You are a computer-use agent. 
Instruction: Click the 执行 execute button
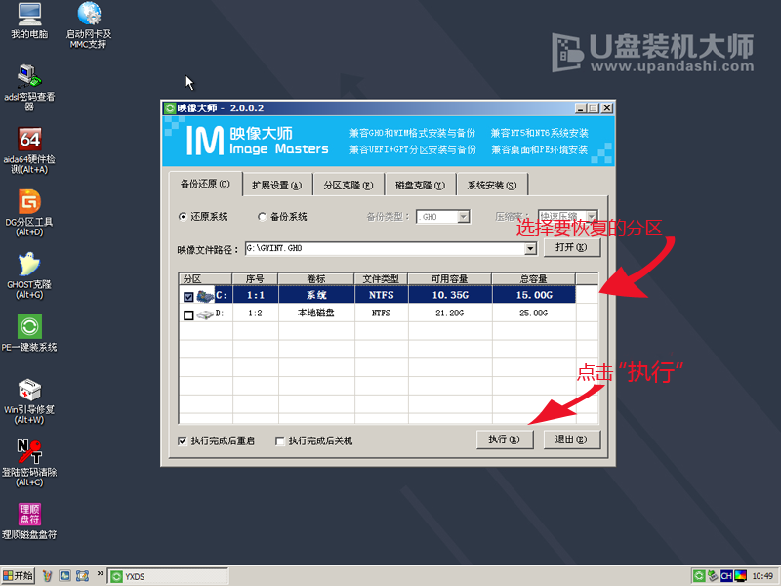pos(504,439)
